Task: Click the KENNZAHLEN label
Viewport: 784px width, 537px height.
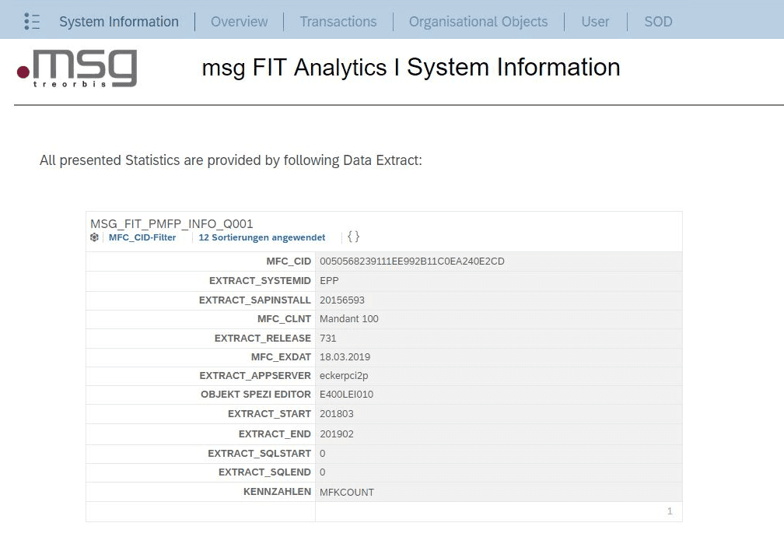Action: point(277,492)
